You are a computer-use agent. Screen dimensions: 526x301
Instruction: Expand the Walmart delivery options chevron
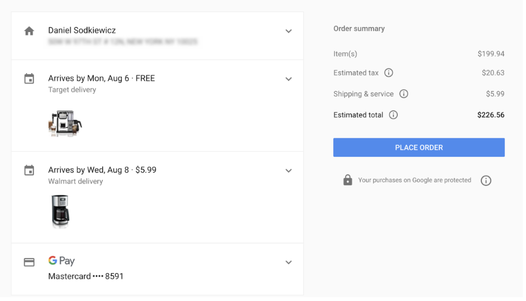pyautogui.click(x=289, y=171)
